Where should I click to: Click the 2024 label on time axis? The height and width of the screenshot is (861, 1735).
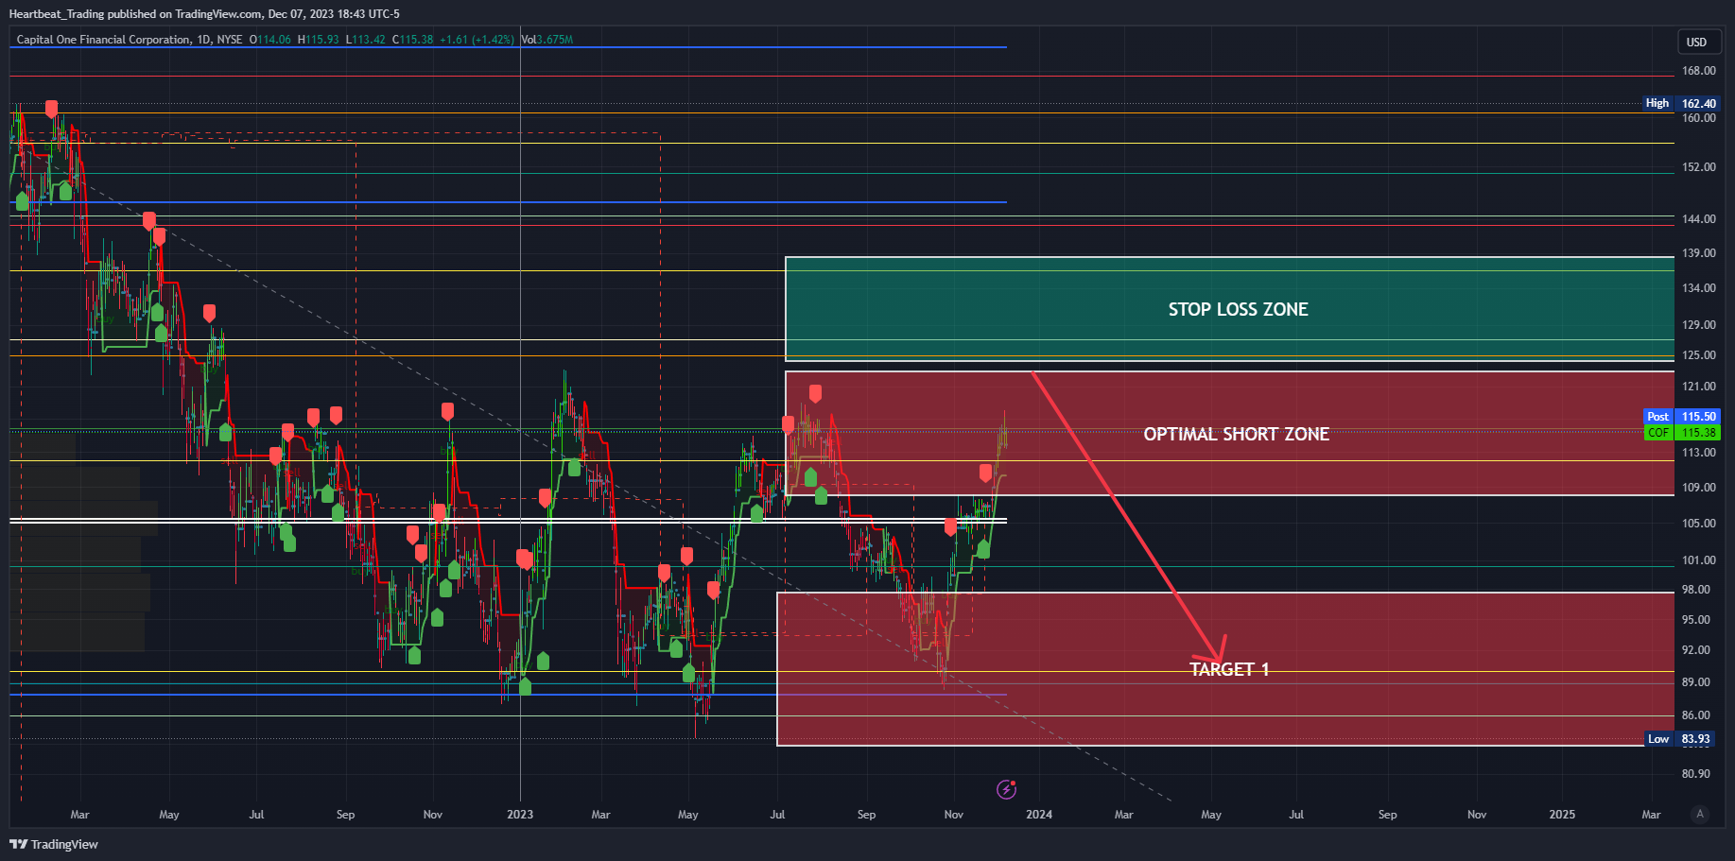pos(1039,815)
